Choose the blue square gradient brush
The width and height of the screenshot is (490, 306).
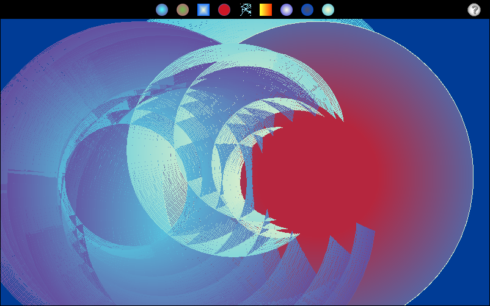click(x=203, y=10)
